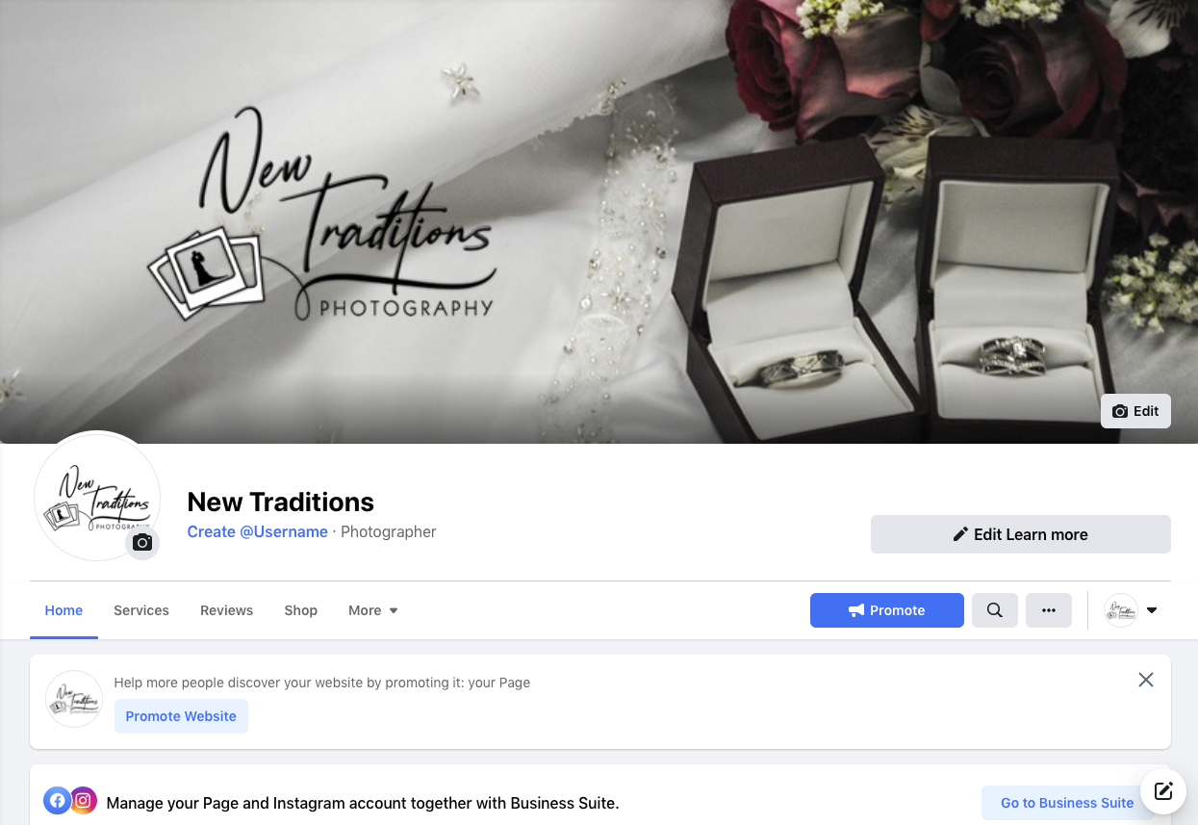Click the page avatar next to the dropdown arrow
This screenshot has height=825, width=1198.
click(x=1121, y=610)
